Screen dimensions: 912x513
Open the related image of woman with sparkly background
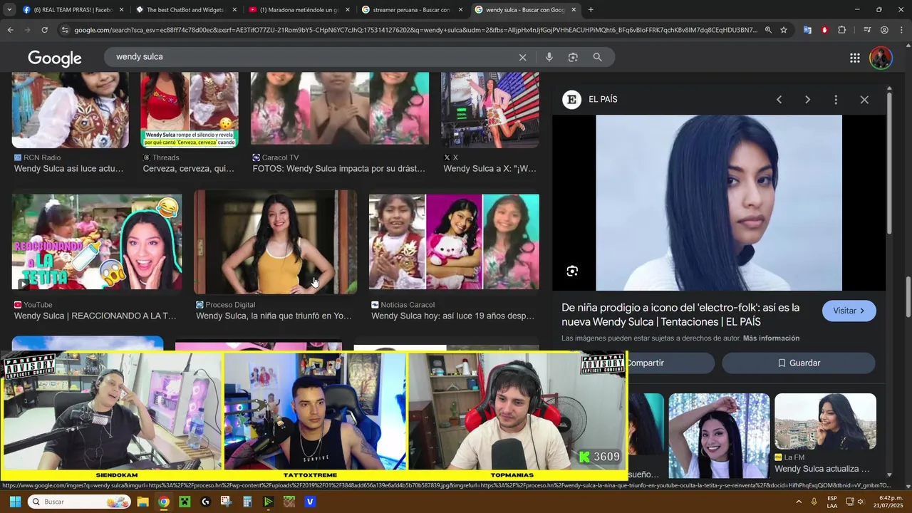pos(719,435)
